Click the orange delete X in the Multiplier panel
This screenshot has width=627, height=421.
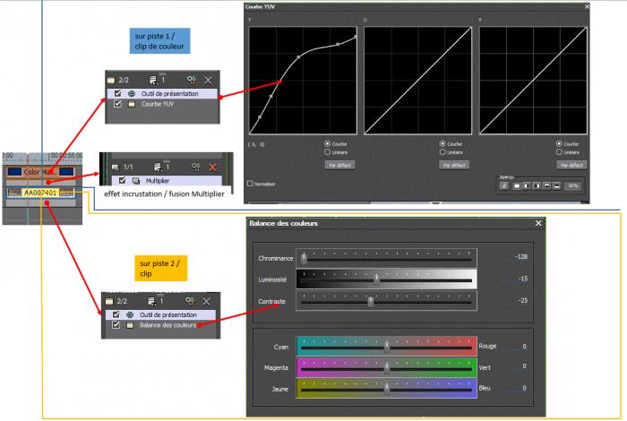(212, 168)
